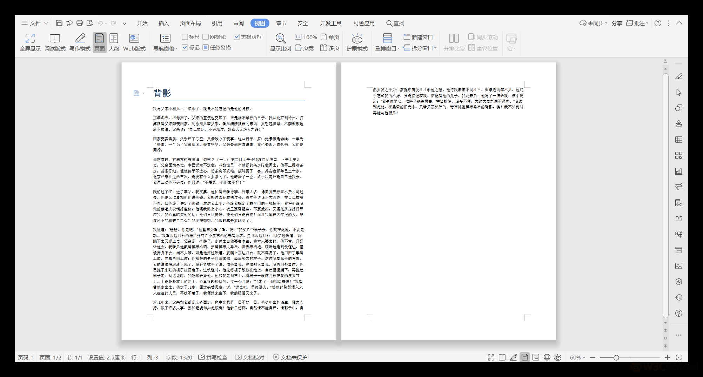The image size is (703, 377).
Task: Toggle the 页面 page view button in ribbon
Action: [100, 42]
